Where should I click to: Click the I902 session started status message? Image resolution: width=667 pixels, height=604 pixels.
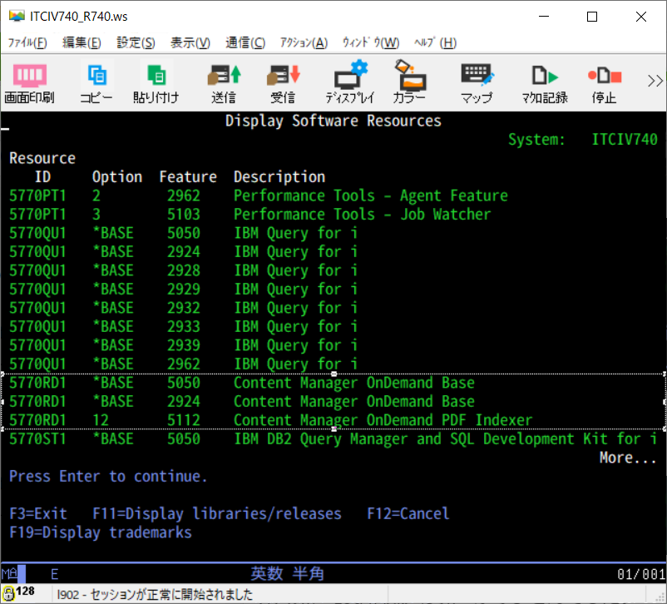click(x=155, y=594)
